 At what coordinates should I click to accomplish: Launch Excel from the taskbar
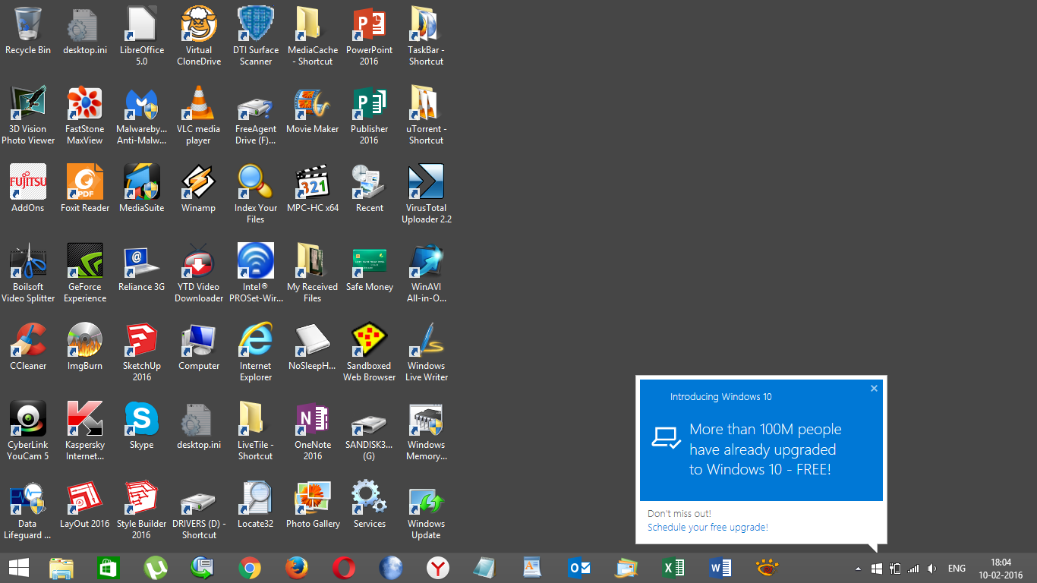click(673, 568)
